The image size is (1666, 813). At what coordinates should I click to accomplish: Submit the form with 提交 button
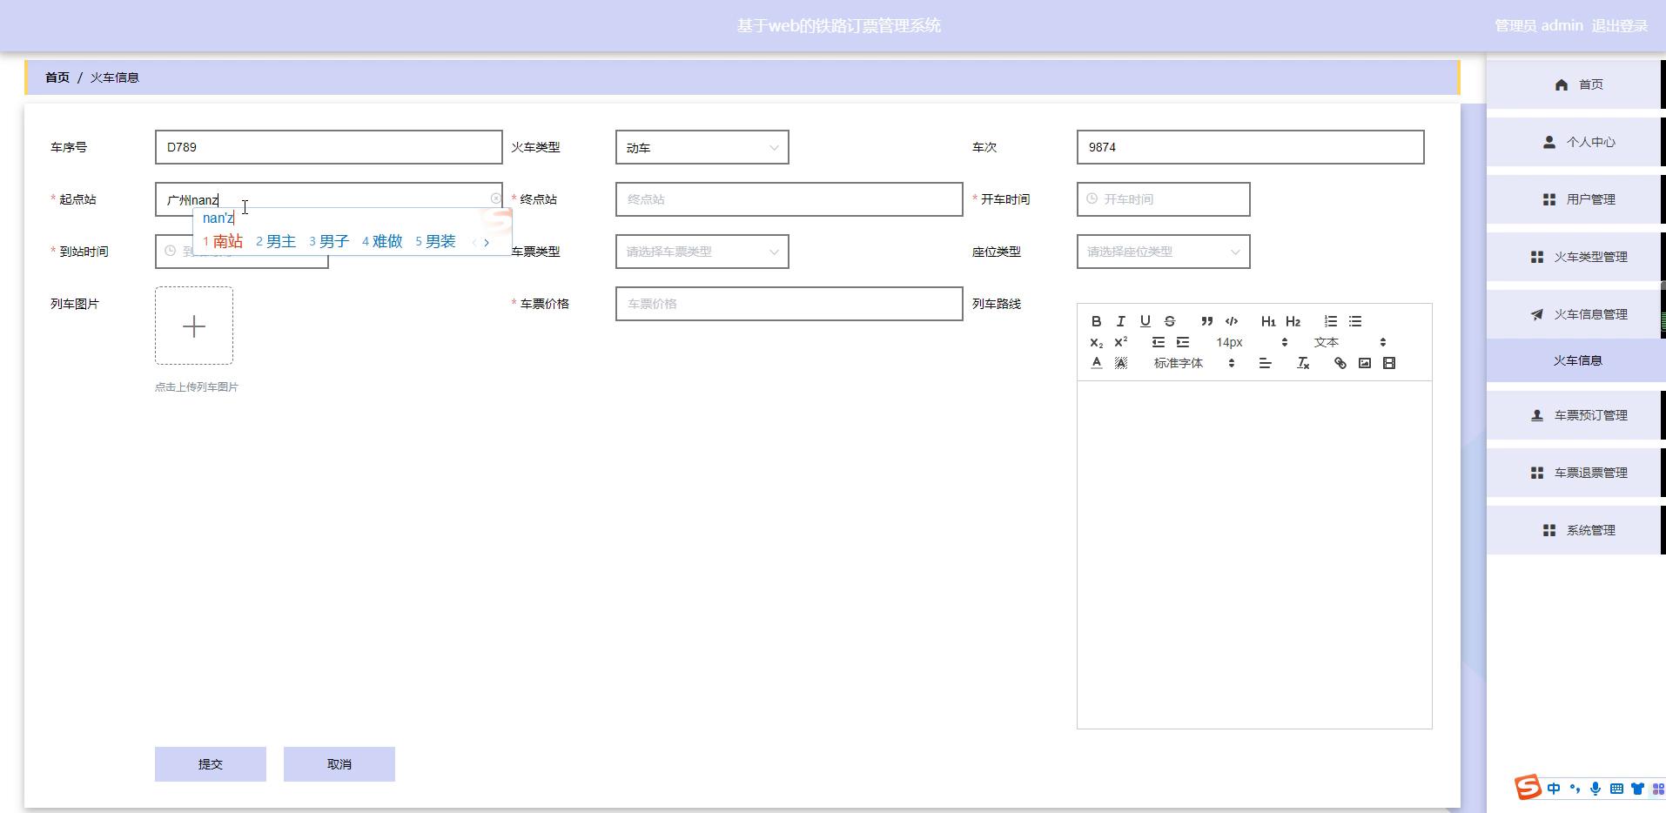click(211, 764)
